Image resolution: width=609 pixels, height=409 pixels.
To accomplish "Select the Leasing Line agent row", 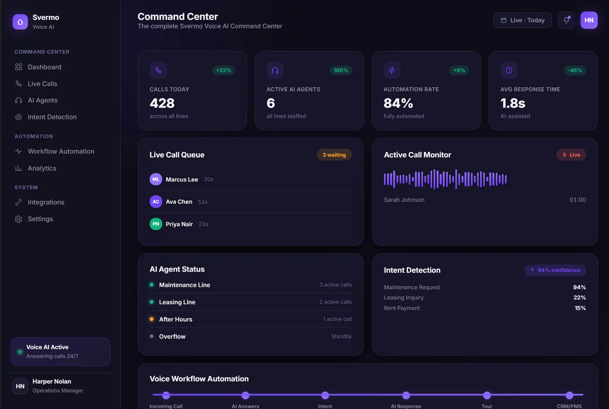I will point(250,302).
